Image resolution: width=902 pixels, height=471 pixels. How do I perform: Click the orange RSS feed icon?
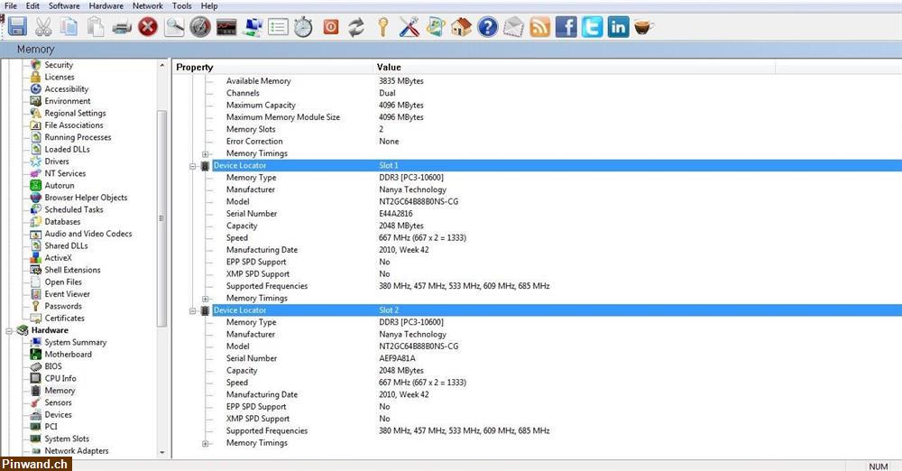coord(540,27)
